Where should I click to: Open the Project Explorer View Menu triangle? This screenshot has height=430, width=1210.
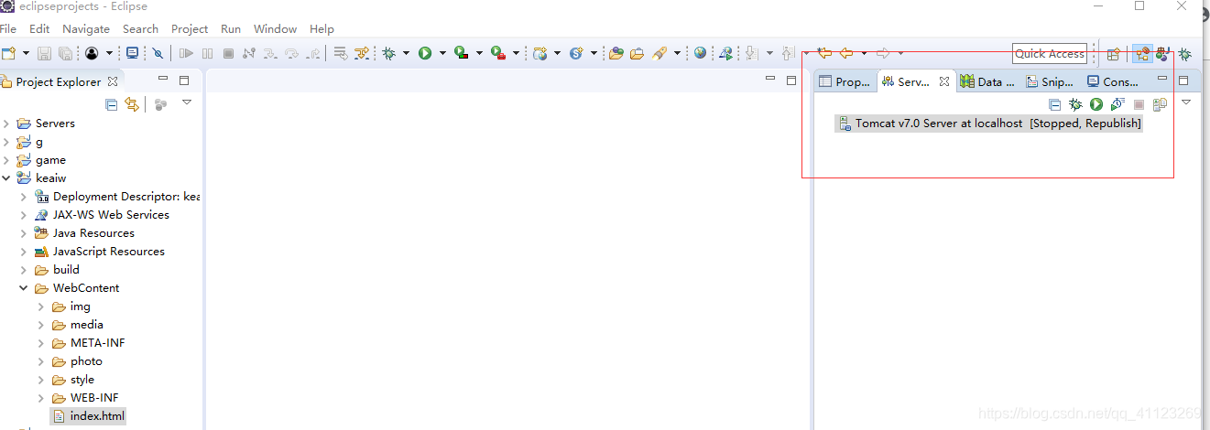(x=187, y=102)
